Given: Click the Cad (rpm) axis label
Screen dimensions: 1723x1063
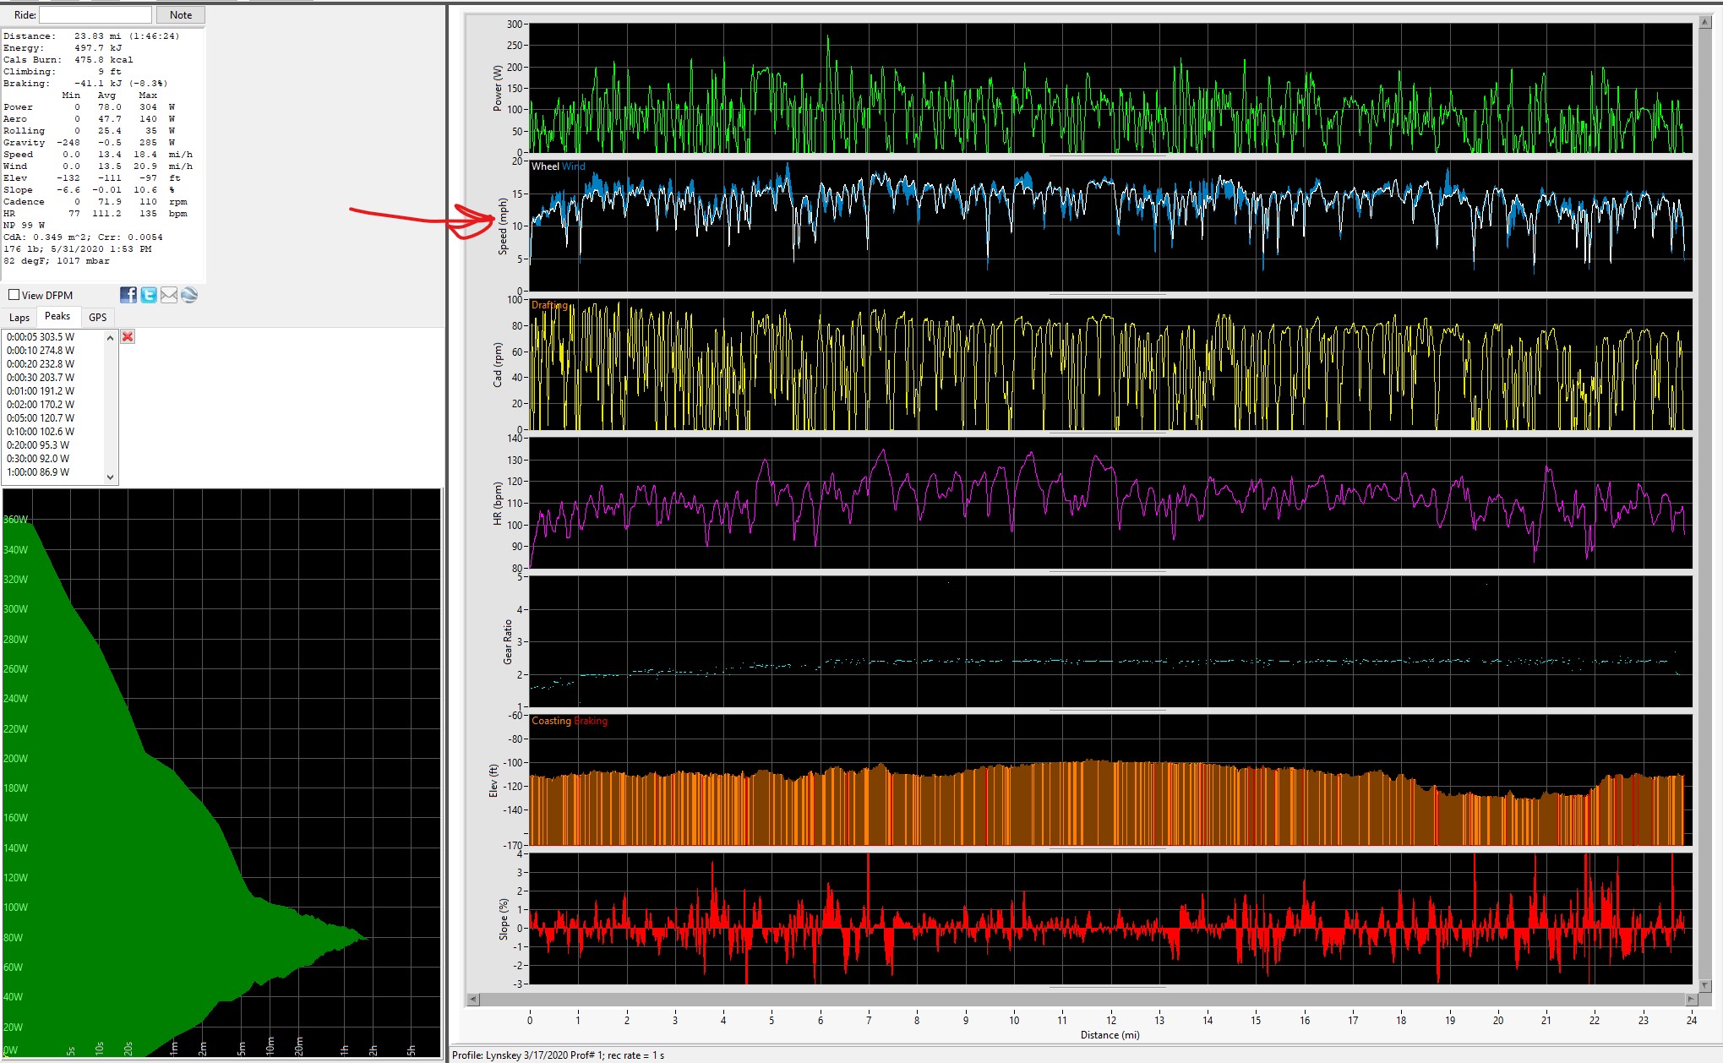Looking at the screenshot, I should (x=498, y=365).
